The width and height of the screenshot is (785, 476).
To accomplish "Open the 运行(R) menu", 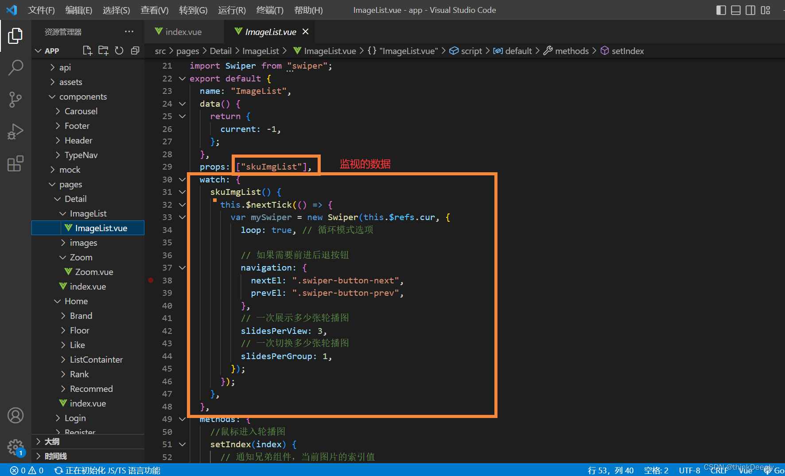I will 231,10.
